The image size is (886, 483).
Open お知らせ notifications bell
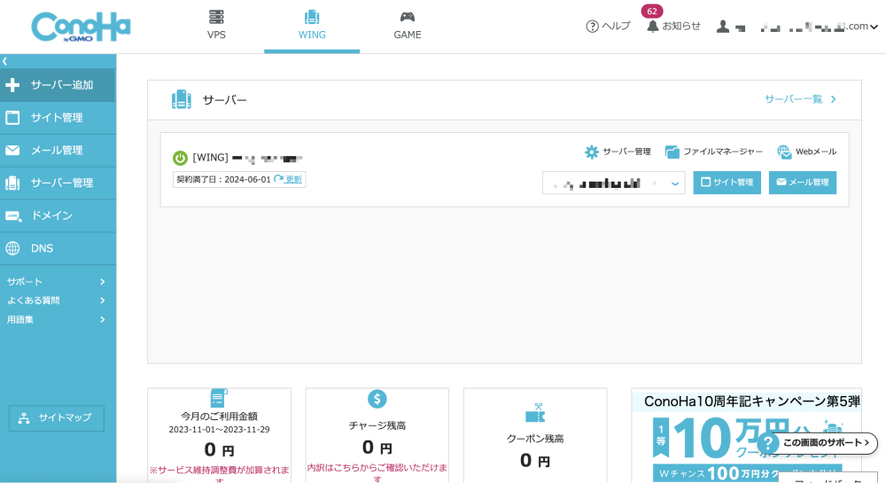coord(673,26)
